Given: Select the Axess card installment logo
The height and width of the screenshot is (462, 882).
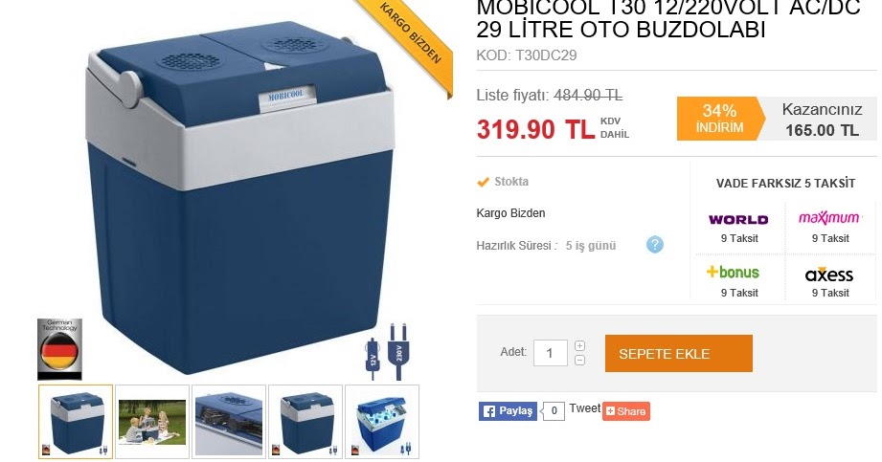Looking at the screenshot, I should click(829, 275).
